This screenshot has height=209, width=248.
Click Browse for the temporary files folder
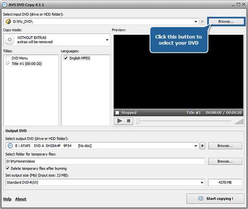coord(225,161)
